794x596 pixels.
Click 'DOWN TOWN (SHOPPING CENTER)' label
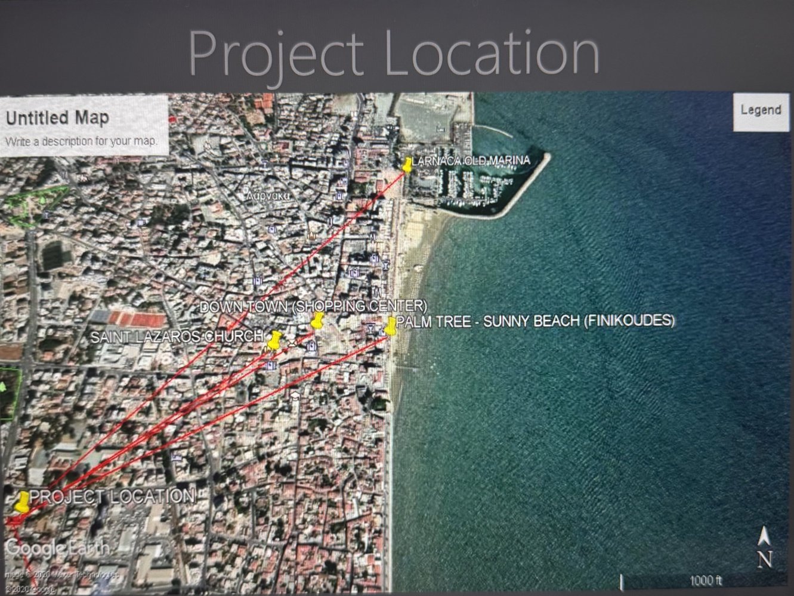[313, 306]
